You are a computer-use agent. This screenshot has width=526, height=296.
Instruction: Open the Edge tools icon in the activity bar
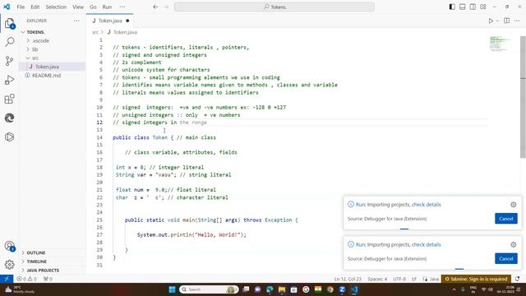pyautogui.click(x=9, y=118)
